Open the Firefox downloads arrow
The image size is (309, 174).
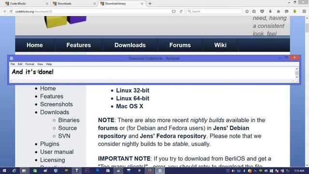[x=270, y=12]
